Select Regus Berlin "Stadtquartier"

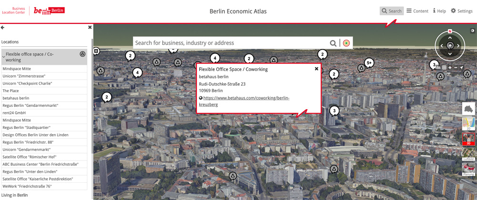pos(44,127)
